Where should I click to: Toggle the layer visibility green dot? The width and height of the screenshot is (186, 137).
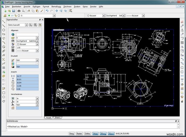9,16
